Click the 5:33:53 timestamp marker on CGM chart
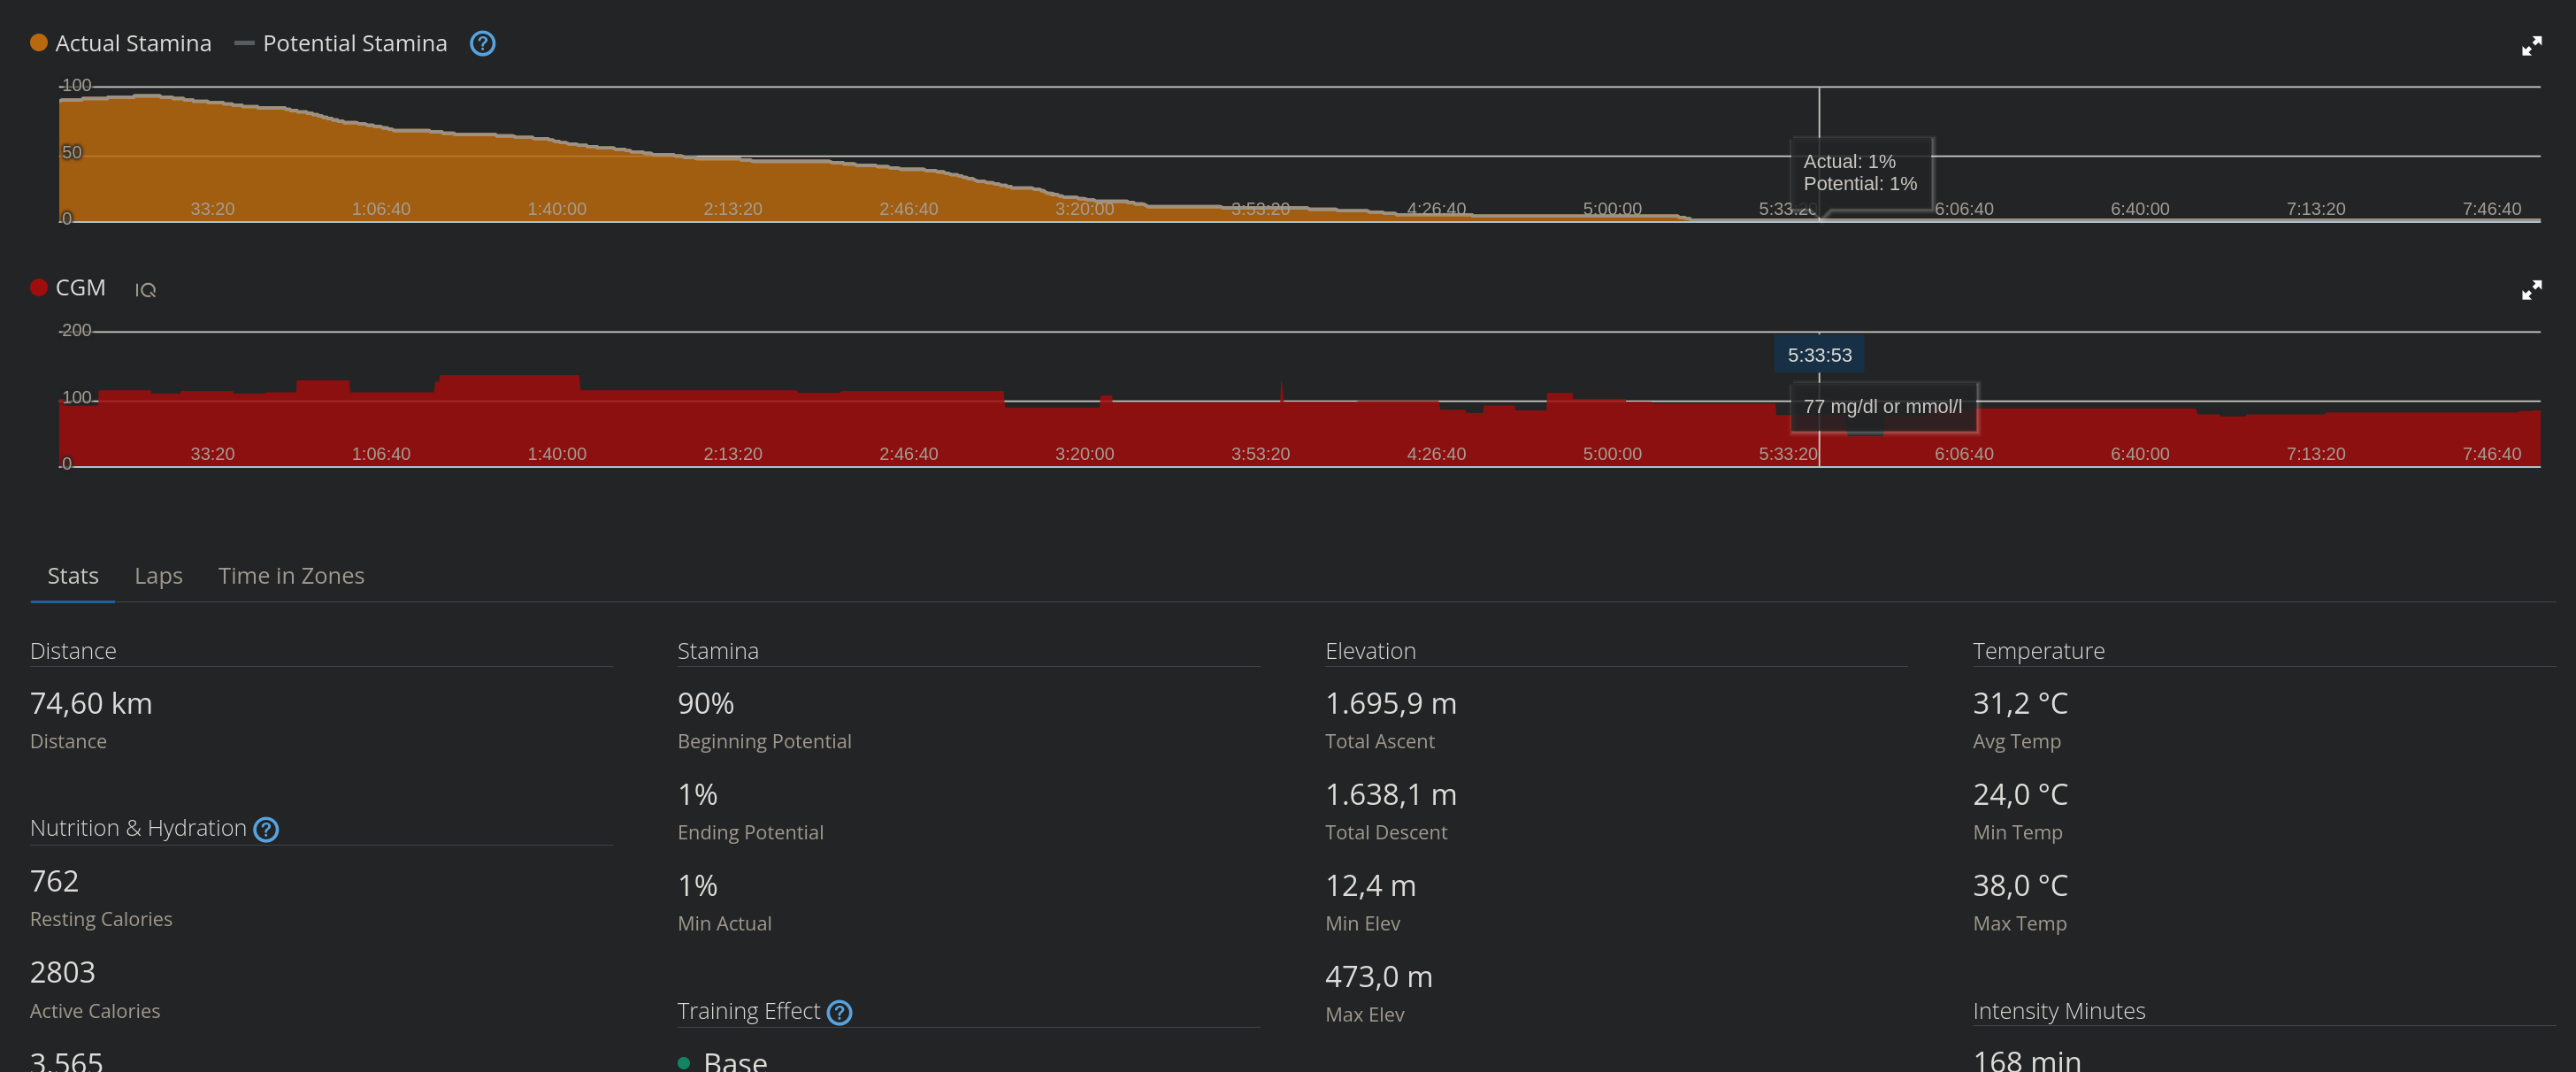This screenshot has height=1072, width=2576. (x=1819, y=355)
